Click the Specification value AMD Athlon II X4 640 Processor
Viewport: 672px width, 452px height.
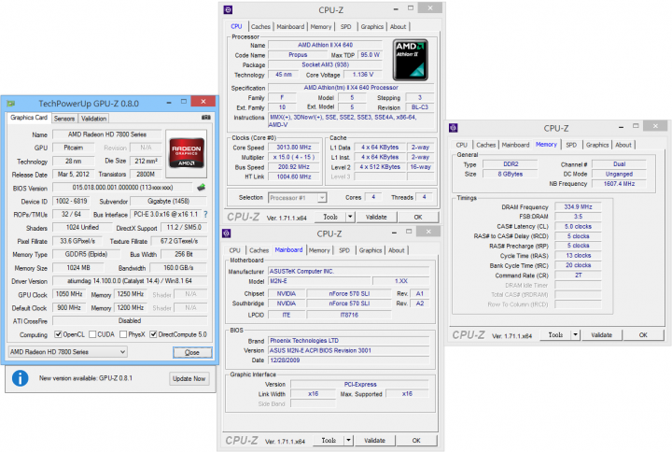[351, 88]
